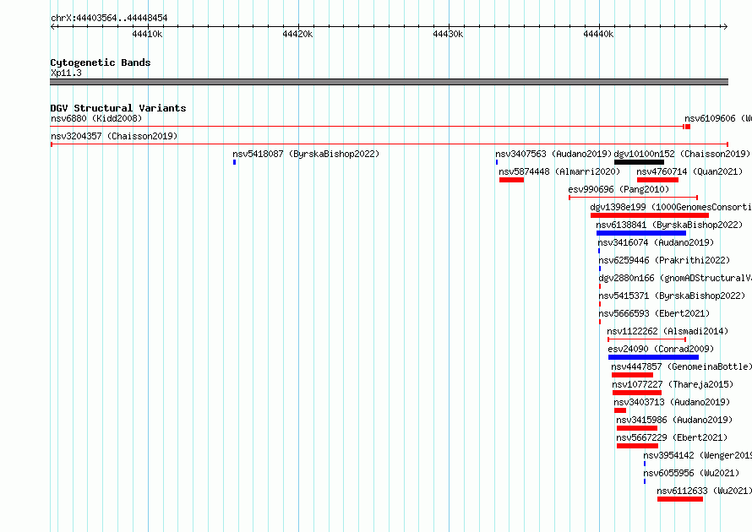Select the esv990696 thin red span
This screenshot has width=752, height=532.
click(633, 198)
